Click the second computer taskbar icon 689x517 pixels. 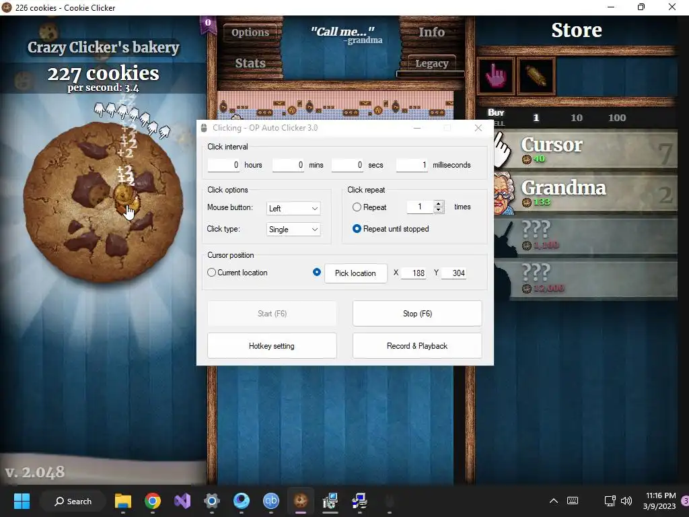[359, 501]
